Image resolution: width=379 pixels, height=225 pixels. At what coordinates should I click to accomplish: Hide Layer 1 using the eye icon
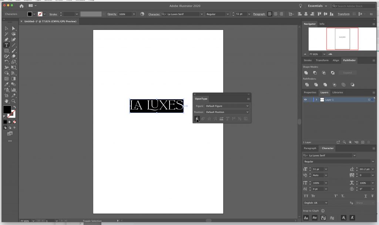pyautogui.click(x=305, y=100)
